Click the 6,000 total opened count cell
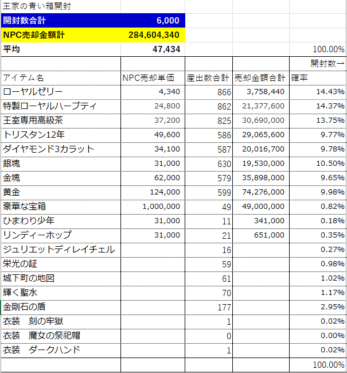Image resolution: width=347 pixels, height=373 pixels. pos(153,21)
